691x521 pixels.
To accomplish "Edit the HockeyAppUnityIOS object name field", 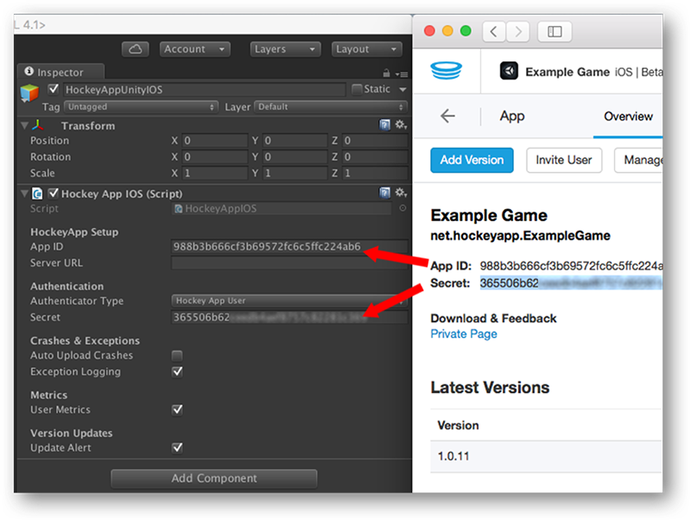I will pos(204,90).
